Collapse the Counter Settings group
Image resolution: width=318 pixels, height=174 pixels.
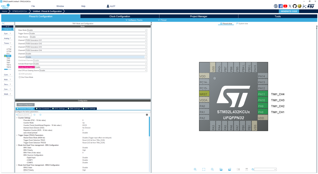point(17,118)
